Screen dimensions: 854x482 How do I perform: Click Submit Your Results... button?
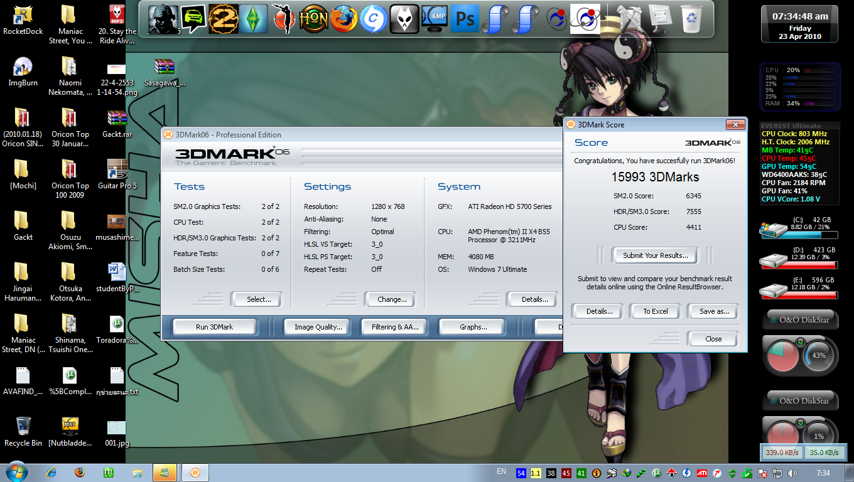[656, 255]
